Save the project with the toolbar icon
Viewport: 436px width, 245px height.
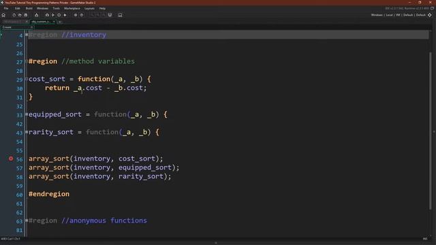[26, 15]
